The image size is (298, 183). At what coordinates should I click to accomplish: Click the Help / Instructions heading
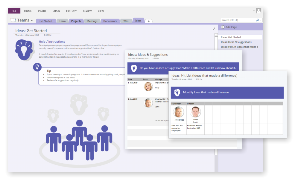pos(52,41)
